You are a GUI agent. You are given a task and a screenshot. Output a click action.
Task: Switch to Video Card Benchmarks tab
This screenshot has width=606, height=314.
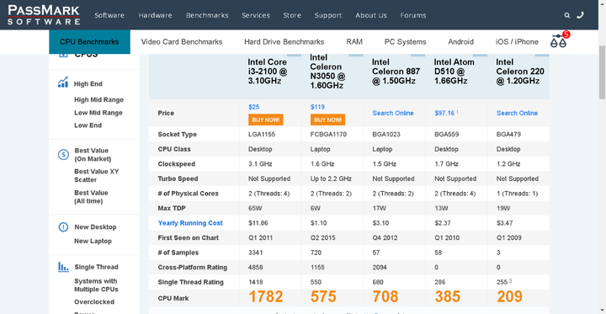click(182, 42)
